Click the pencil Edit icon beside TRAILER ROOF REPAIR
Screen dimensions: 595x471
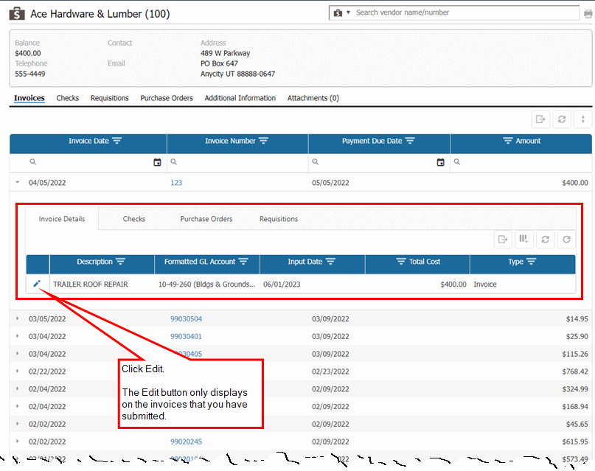coord(37,284)
